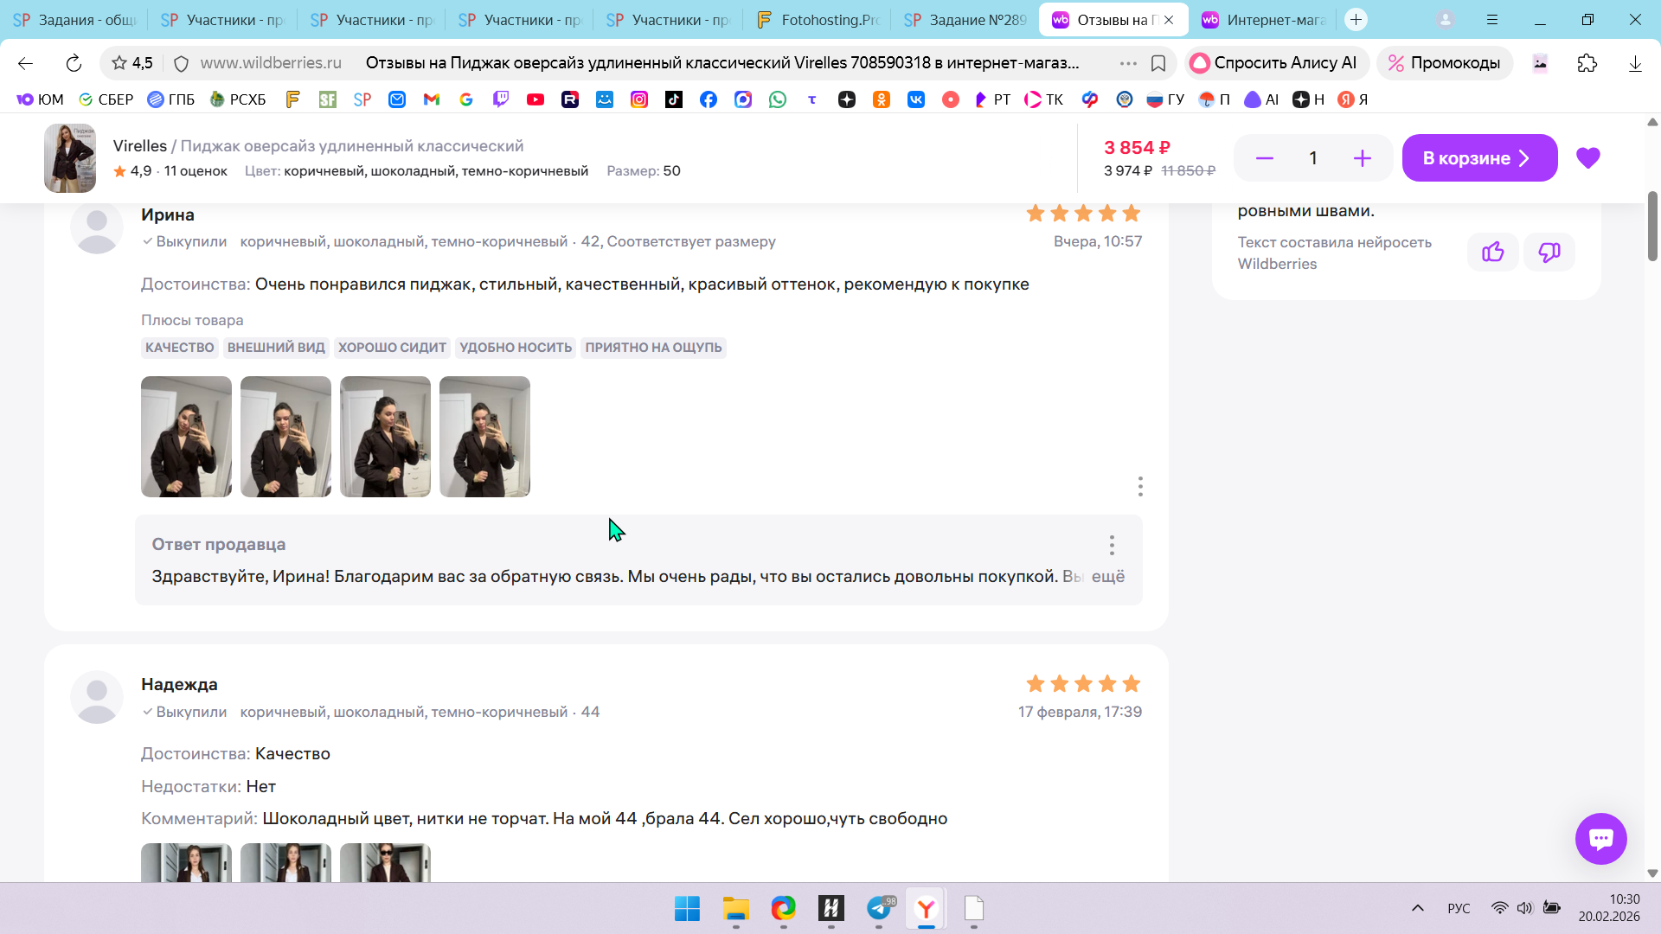Open the three-dot menu on Irina's review
The width and height of the screenshot is (1661, 934).
coord(1140,486)
